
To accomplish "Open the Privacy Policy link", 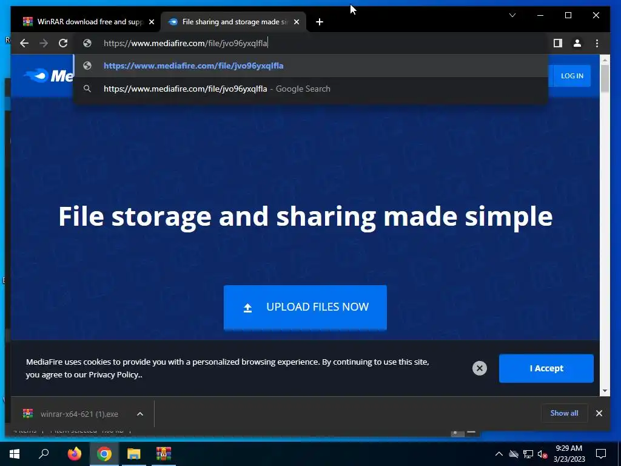I will pyautogui.click(x=113, y=374).
